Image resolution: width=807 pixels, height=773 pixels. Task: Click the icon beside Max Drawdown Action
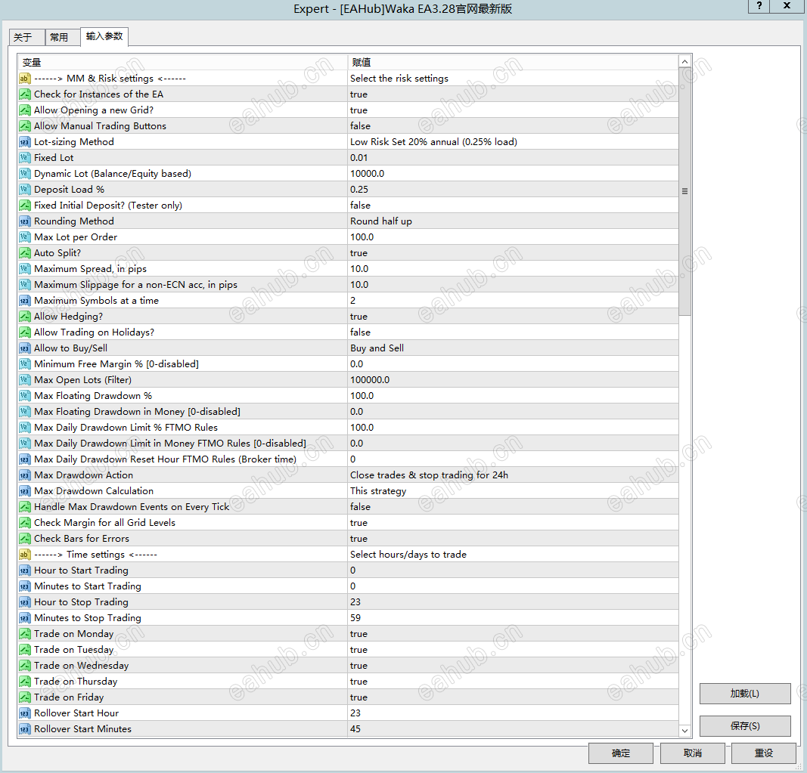(x=25, y=475)
